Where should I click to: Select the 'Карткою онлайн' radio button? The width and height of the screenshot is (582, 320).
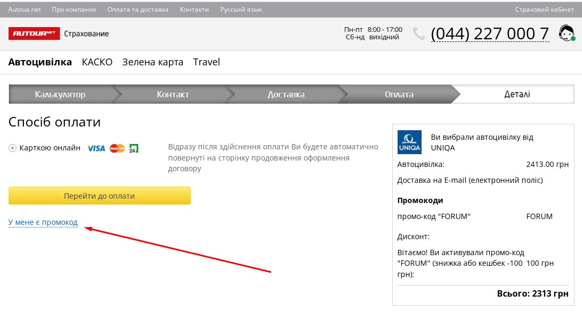tap(13, 148)
